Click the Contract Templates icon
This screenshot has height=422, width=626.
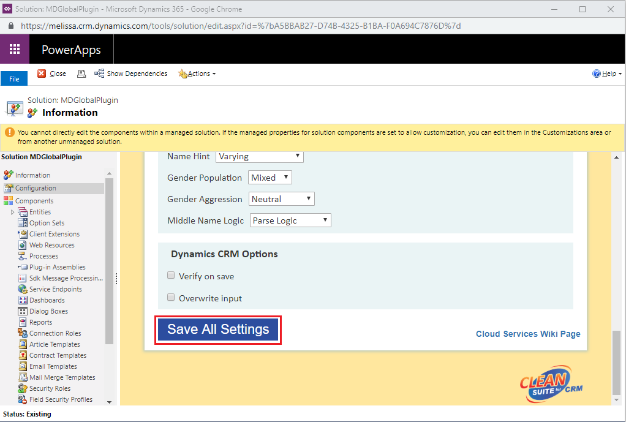point(23,355)
